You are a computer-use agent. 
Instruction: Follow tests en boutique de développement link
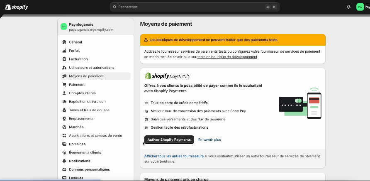227,57
